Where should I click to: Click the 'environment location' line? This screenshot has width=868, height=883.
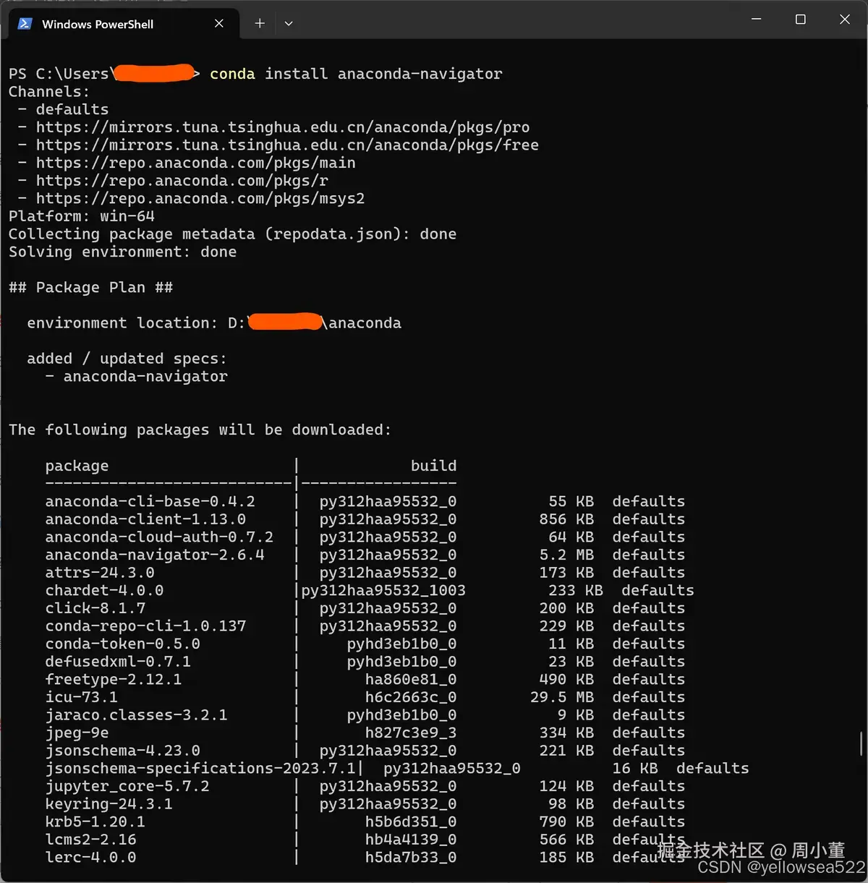click(x=214, y=323)
